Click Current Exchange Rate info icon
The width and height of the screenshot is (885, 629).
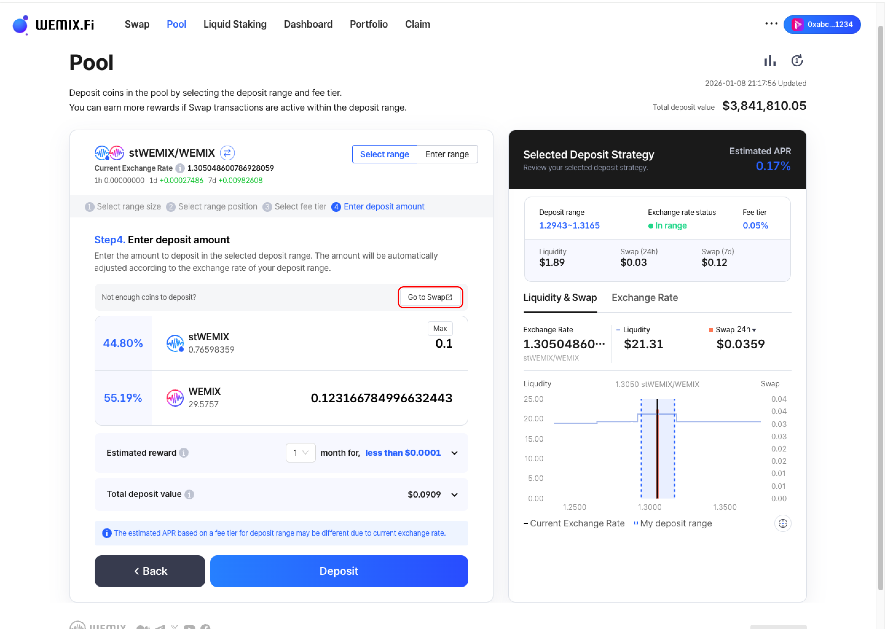(x=180, y=168)
